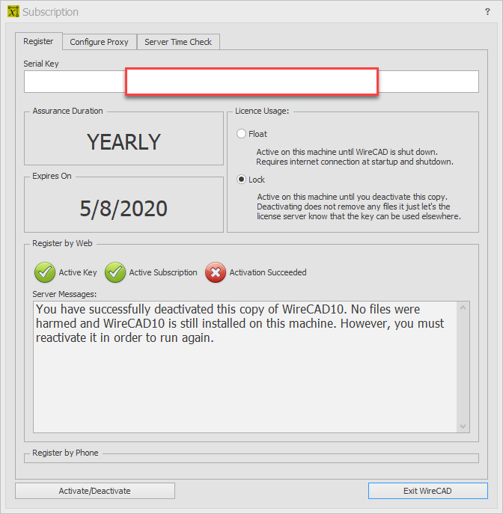The height and width of the screenshot is (514, 503).
Task: Click the Active Subscription status label
Action: coord(163,272)
